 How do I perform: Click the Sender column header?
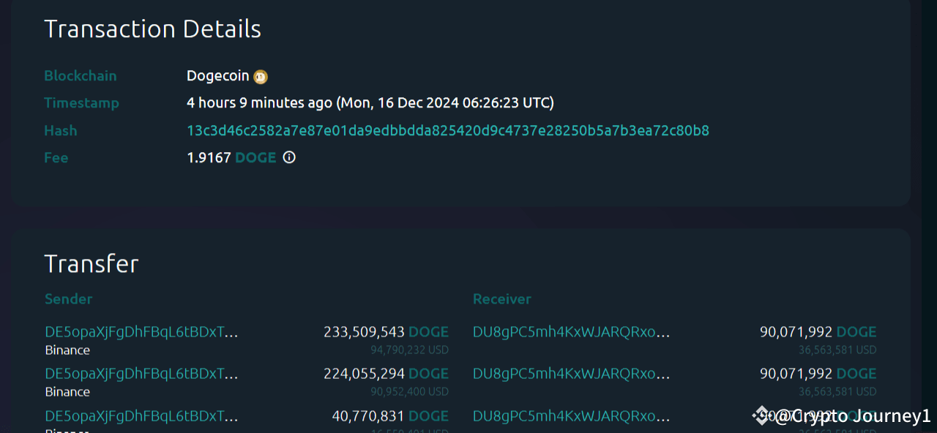pyautogui.click(x=68, y=298)
